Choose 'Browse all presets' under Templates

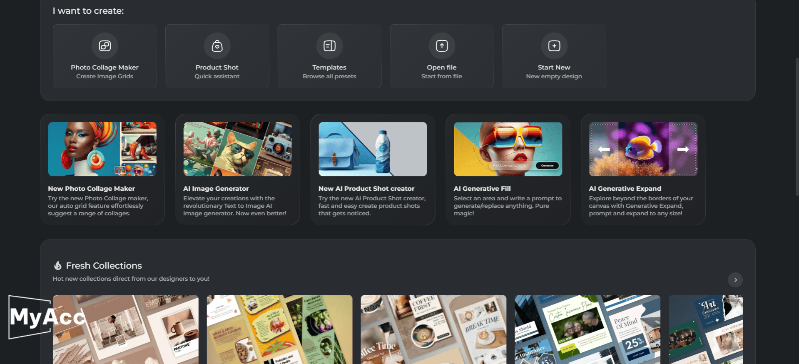click(329, 76)
